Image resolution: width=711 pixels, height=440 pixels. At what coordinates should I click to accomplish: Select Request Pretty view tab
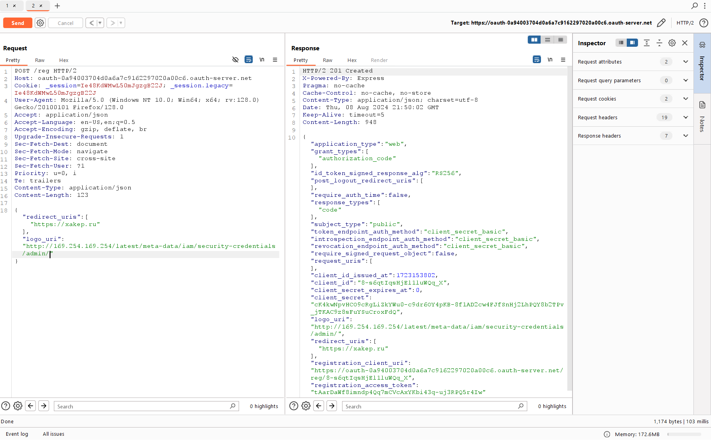click(13, 60)
